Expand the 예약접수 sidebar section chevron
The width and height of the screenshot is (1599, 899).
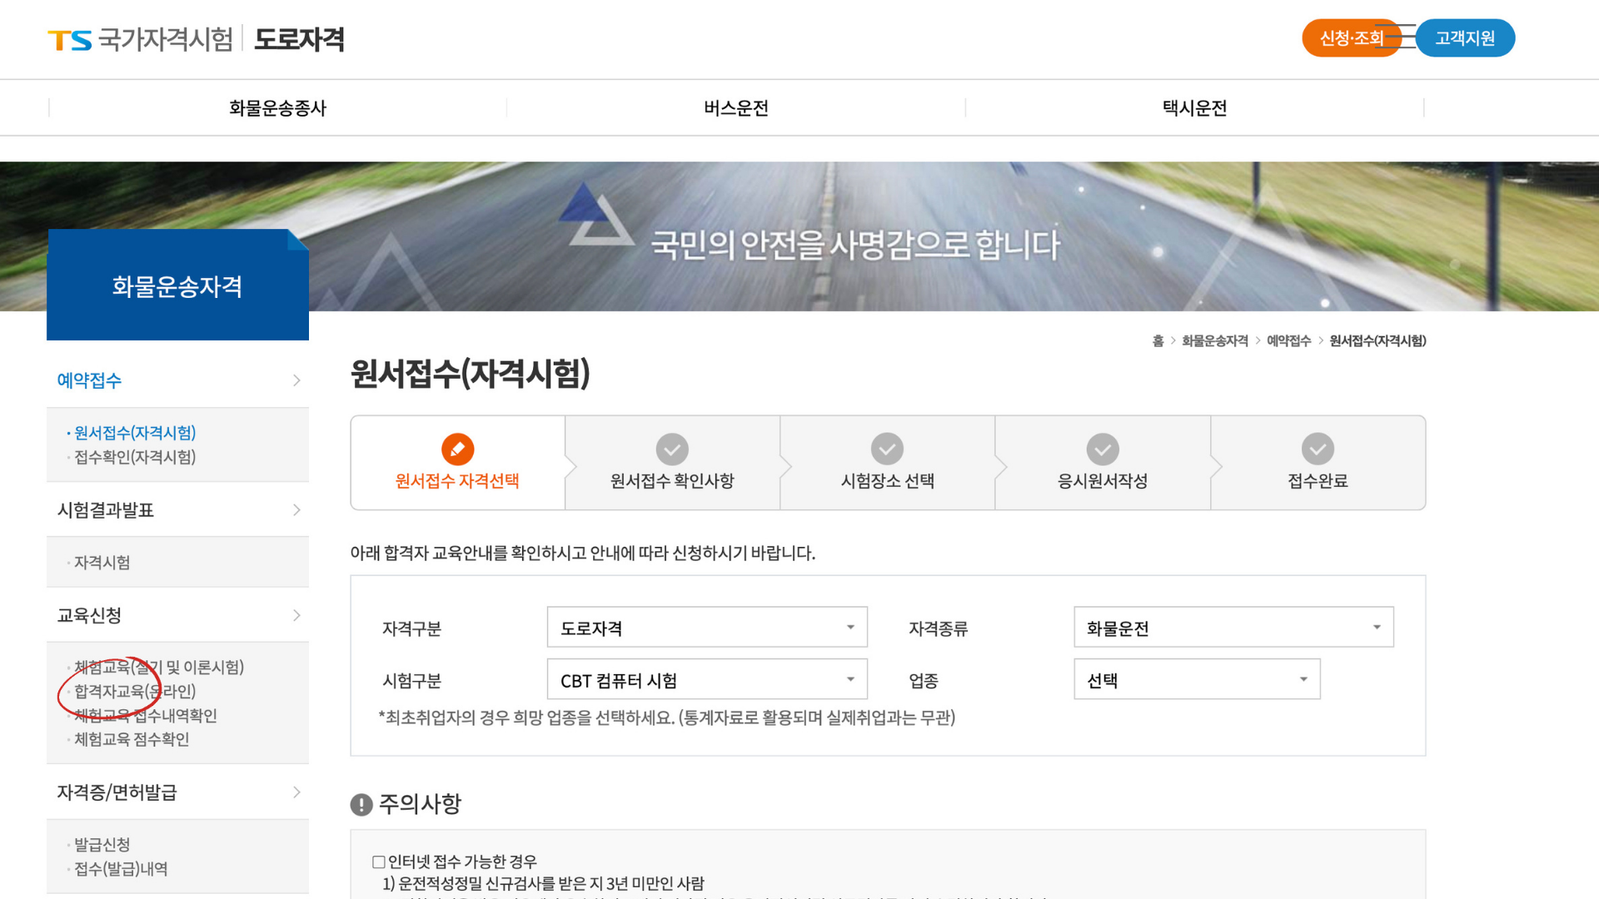[296, 380]
